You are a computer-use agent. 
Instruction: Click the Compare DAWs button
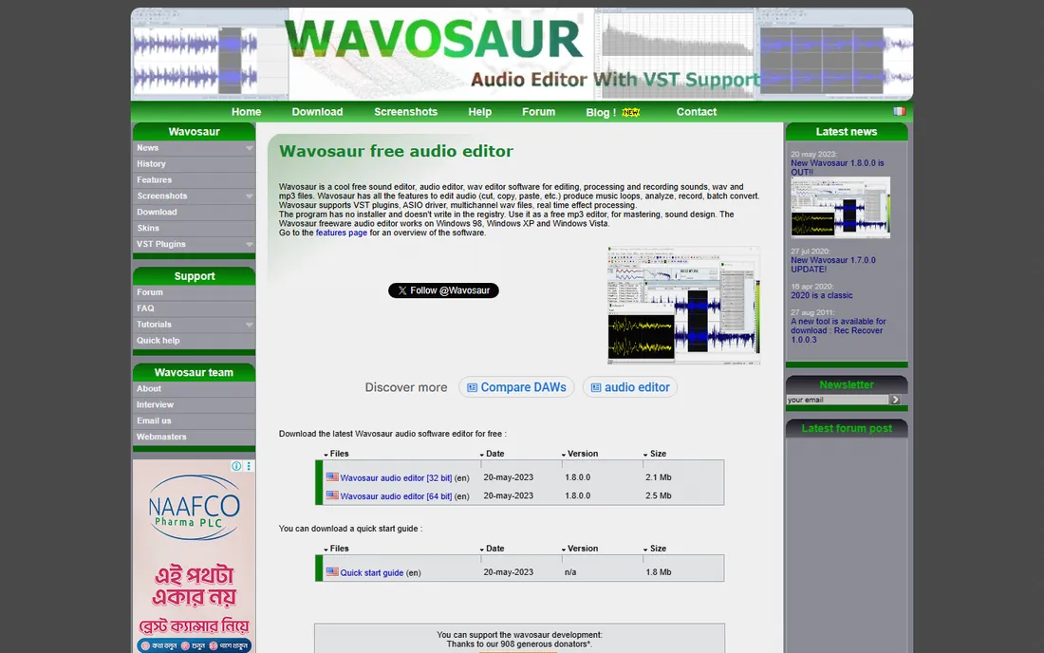pos(516,387)
